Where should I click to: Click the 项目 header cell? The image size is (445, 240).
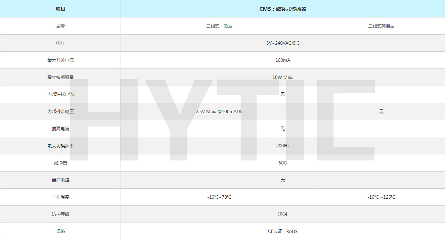tap(60, 9)
